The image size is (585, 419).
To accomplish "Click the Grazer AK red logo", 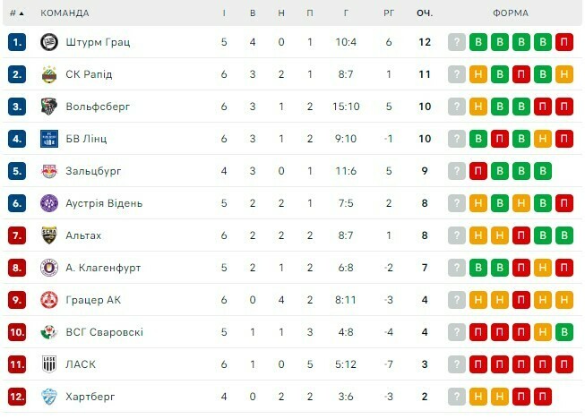I will 49,300.
